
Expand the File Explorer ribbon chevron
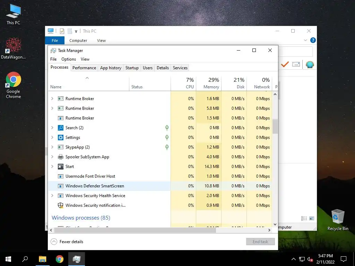click(305, 40)
